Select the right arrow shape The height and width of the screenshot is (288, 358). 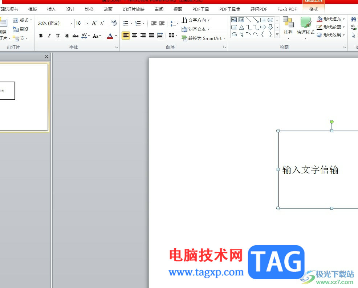[x=263, y=27]
